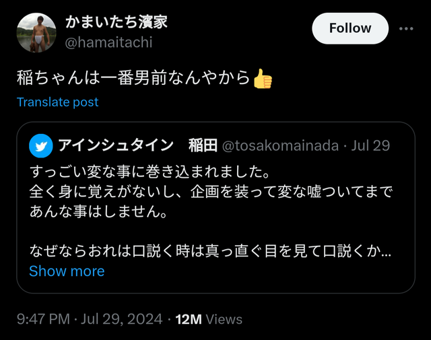Viewport: 431px width, 340px height.
Task: Click quoted post line あんな事はしません
Action: pyautogui.click(x=98, y=211)
